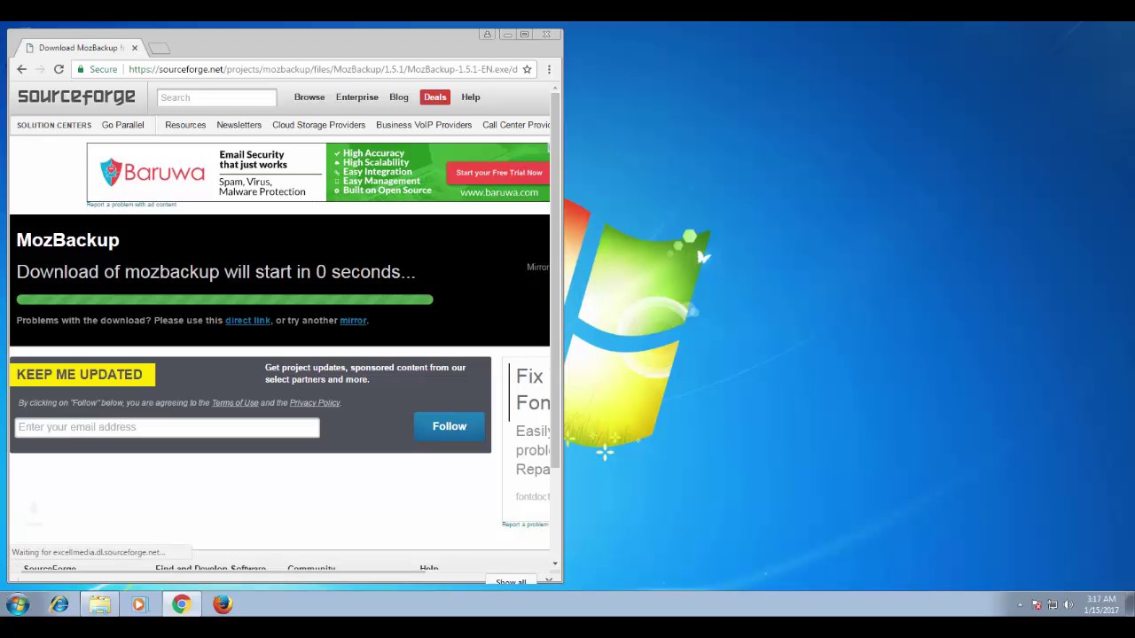The image size is (1135, 638).
Task: Focus the address bar URL
Action: [323, 69]
